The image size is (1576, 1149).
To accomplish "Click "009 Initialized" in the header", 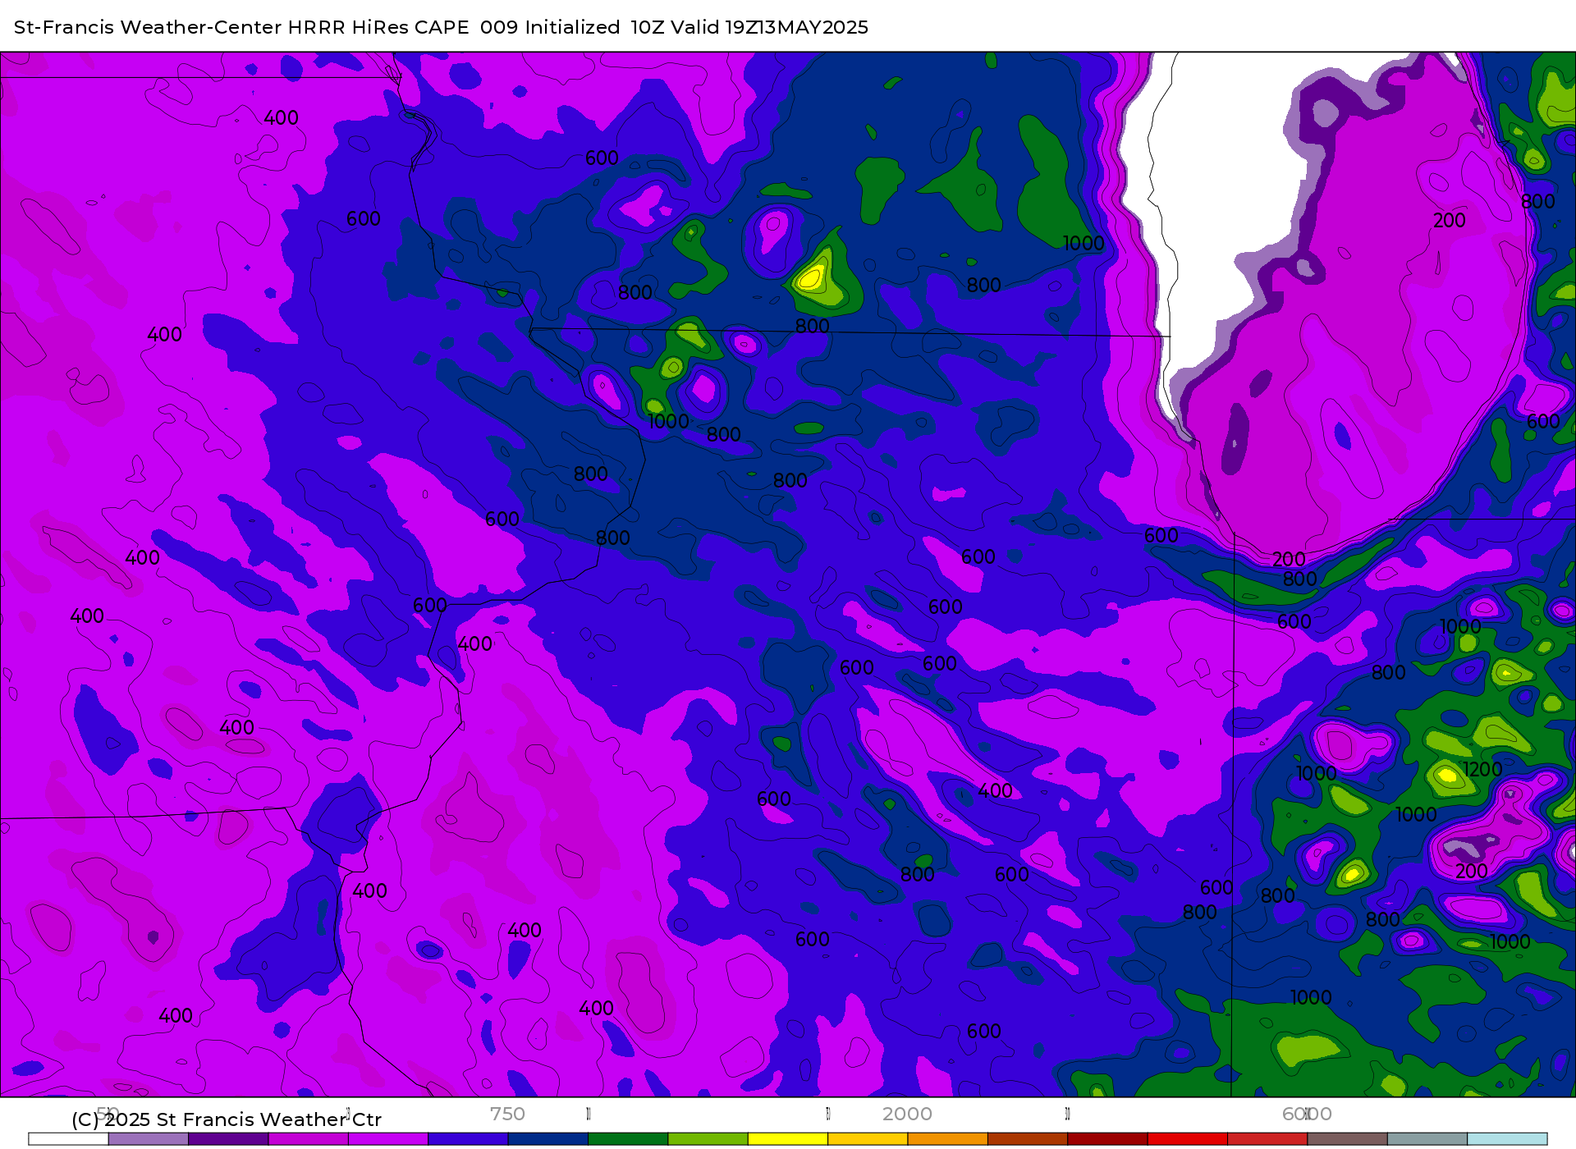I will click(550, 27).
